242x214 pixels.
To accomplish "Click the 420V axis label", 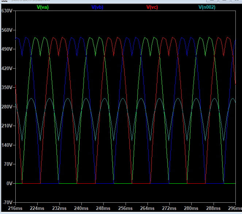I will point(7,68).
